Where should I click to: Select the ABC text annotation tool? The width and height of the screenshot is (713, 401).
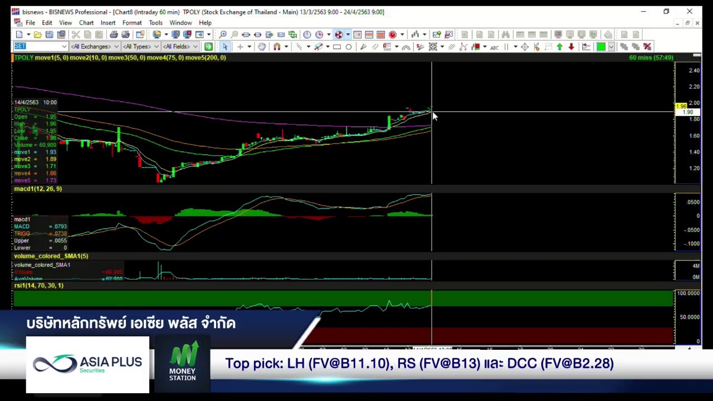494,47
